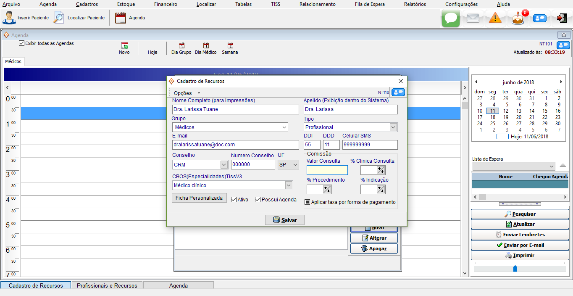The height and width of the screenshot is (296, 573).
Task: Click the Salvar button
Action: click(x=285, y=220)
